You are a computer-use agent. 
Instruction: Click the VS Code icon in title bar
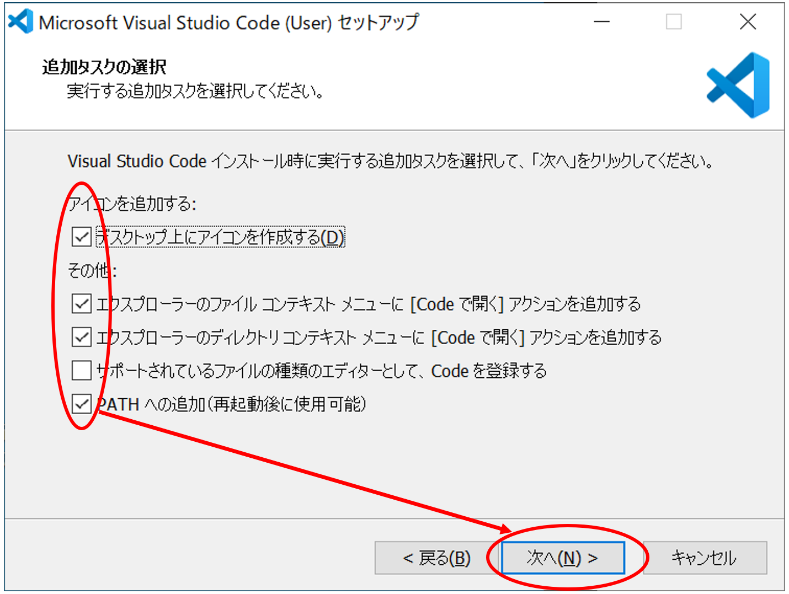click(21, 22)
